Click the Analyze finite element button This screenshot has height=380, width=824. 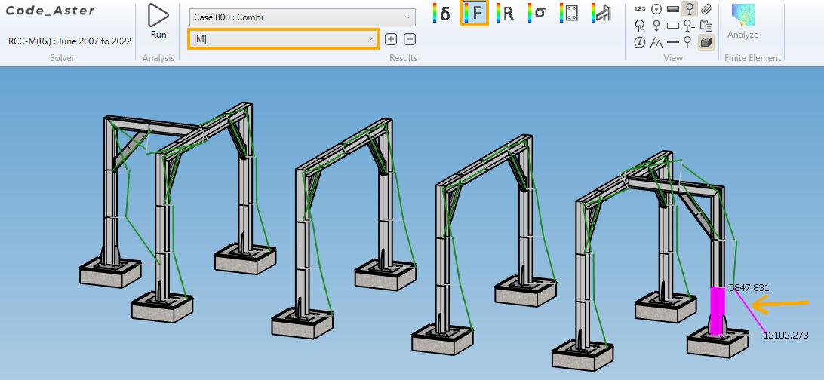743,21
